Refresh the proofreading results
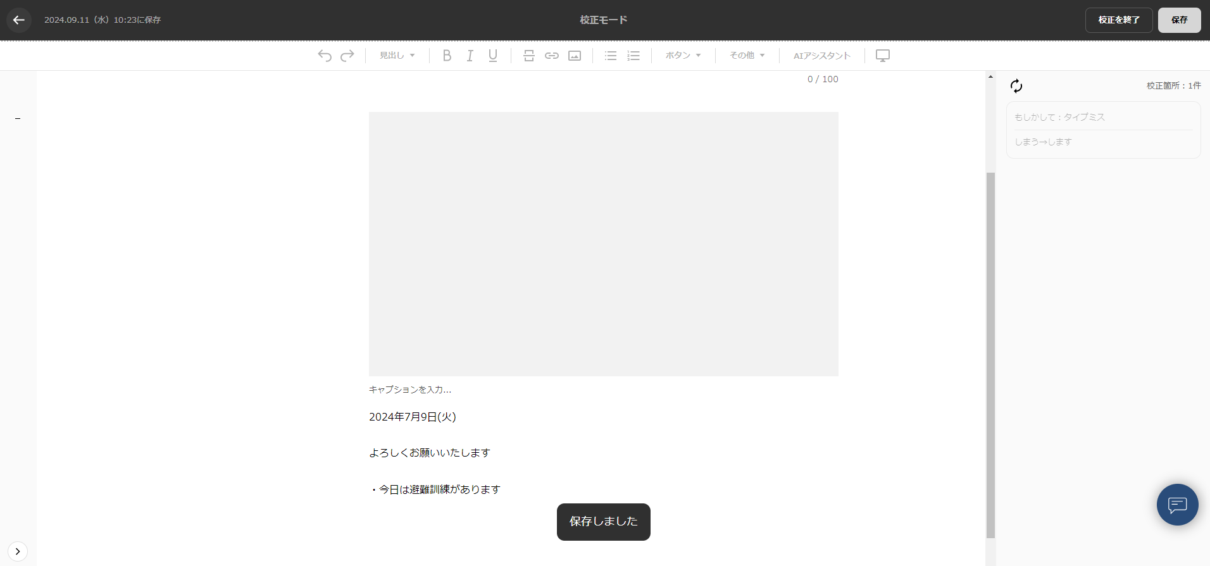 pyautogui.click(x=1016, y=86)
